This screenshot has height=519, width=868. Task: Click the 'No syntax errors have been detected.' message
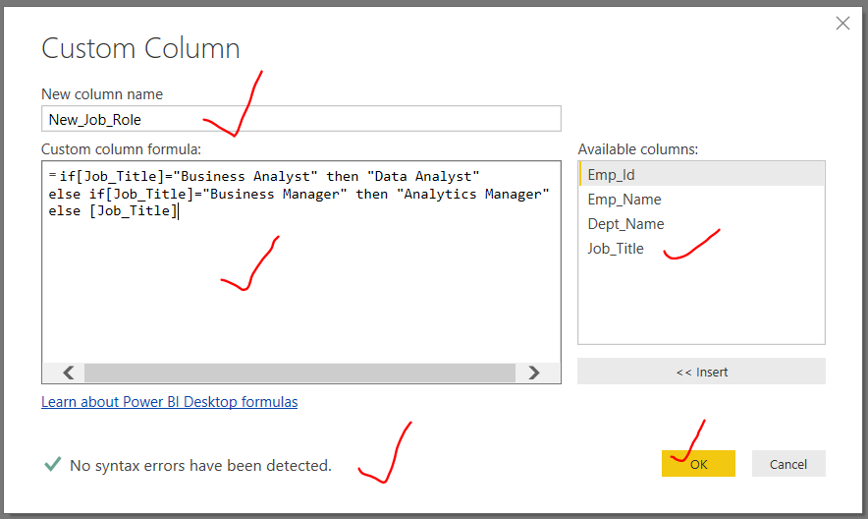click(200, 465)
